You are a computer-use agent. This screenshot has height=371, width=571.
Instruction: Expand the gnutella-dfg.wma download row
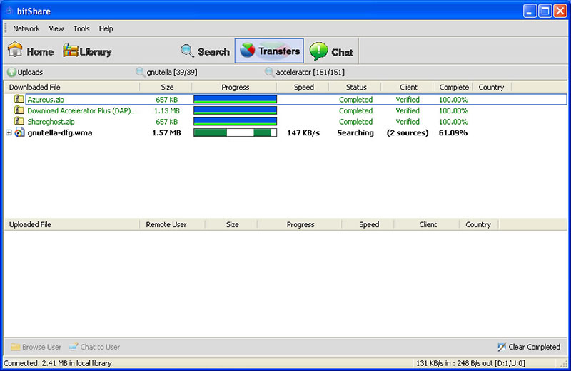[9, 132]
